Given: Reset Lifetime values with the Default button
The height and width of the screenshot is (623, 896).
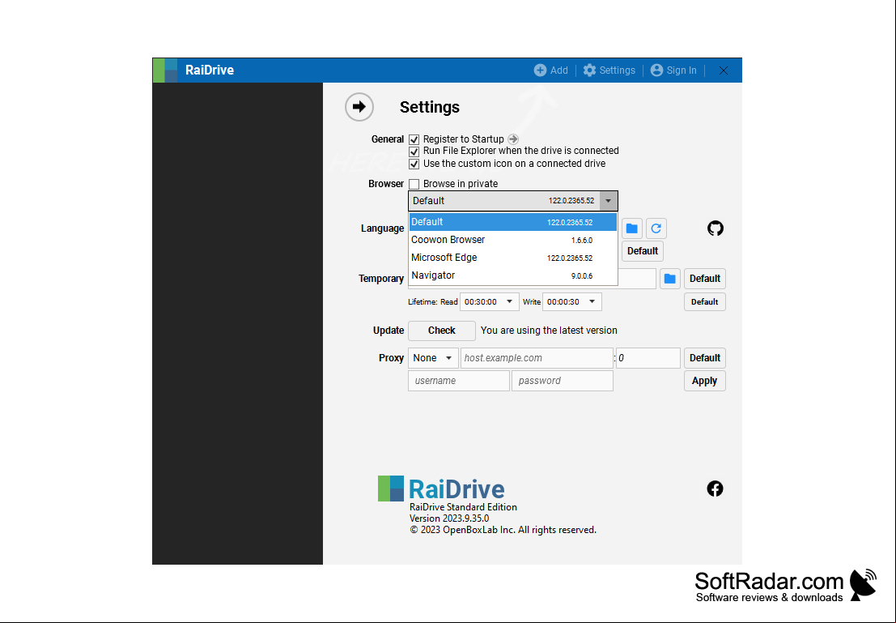Looking at the screenshot, I should coord(704,301).
